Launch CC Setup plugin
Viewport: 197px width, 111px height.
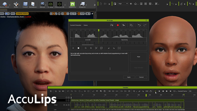50,5
